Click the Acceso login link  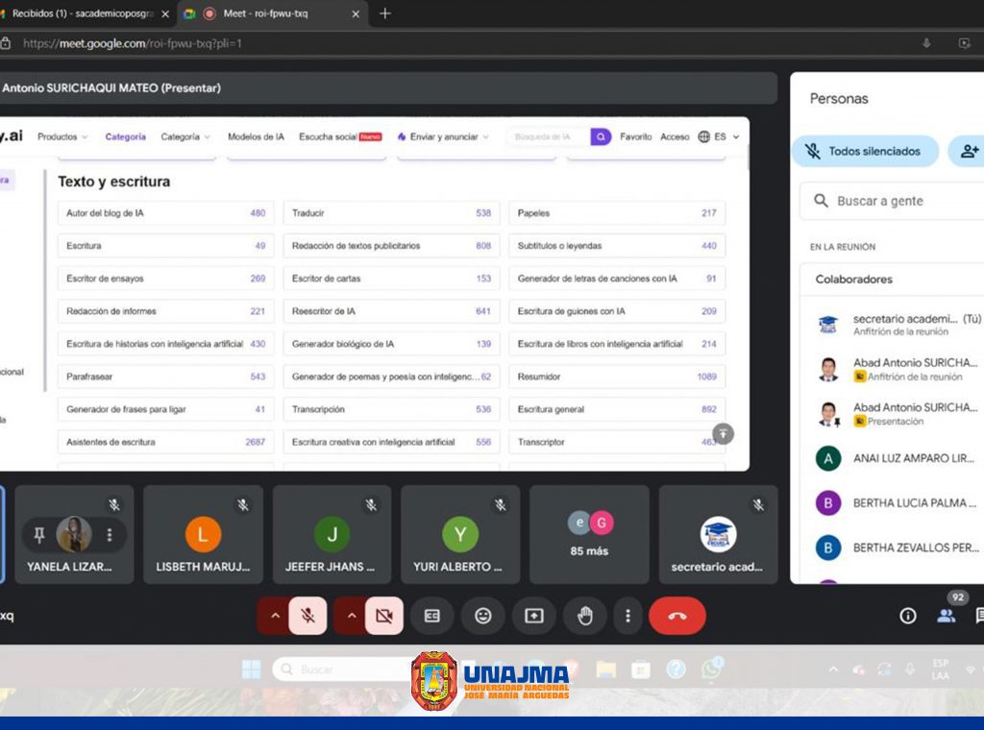click(x=675, y=136)
